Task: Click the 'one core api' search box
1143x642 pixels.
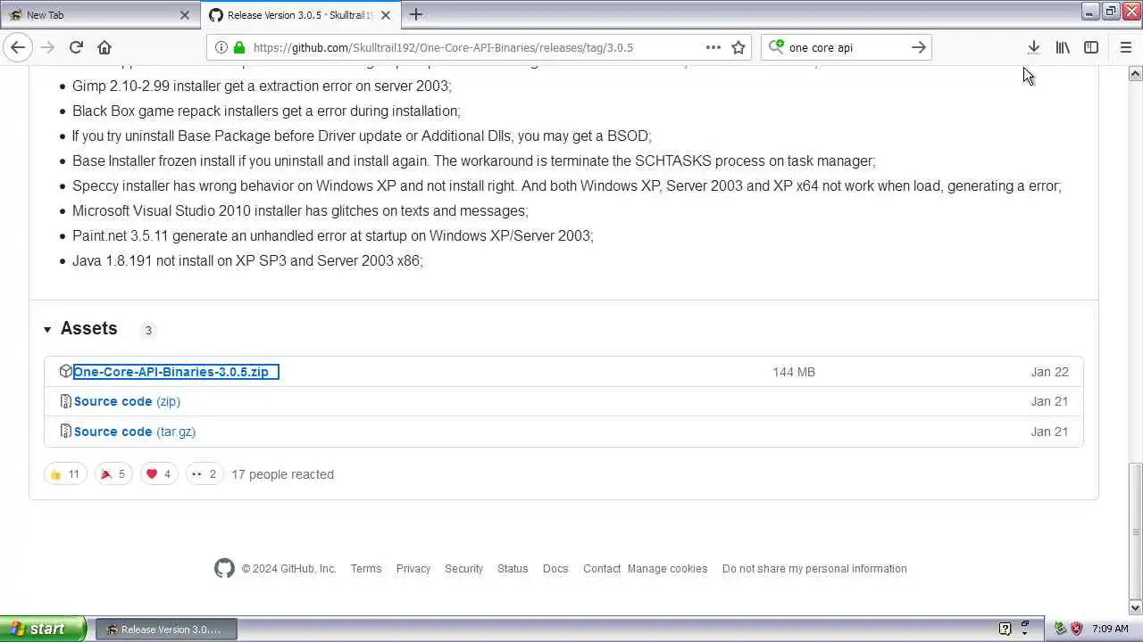Action: 846,47
